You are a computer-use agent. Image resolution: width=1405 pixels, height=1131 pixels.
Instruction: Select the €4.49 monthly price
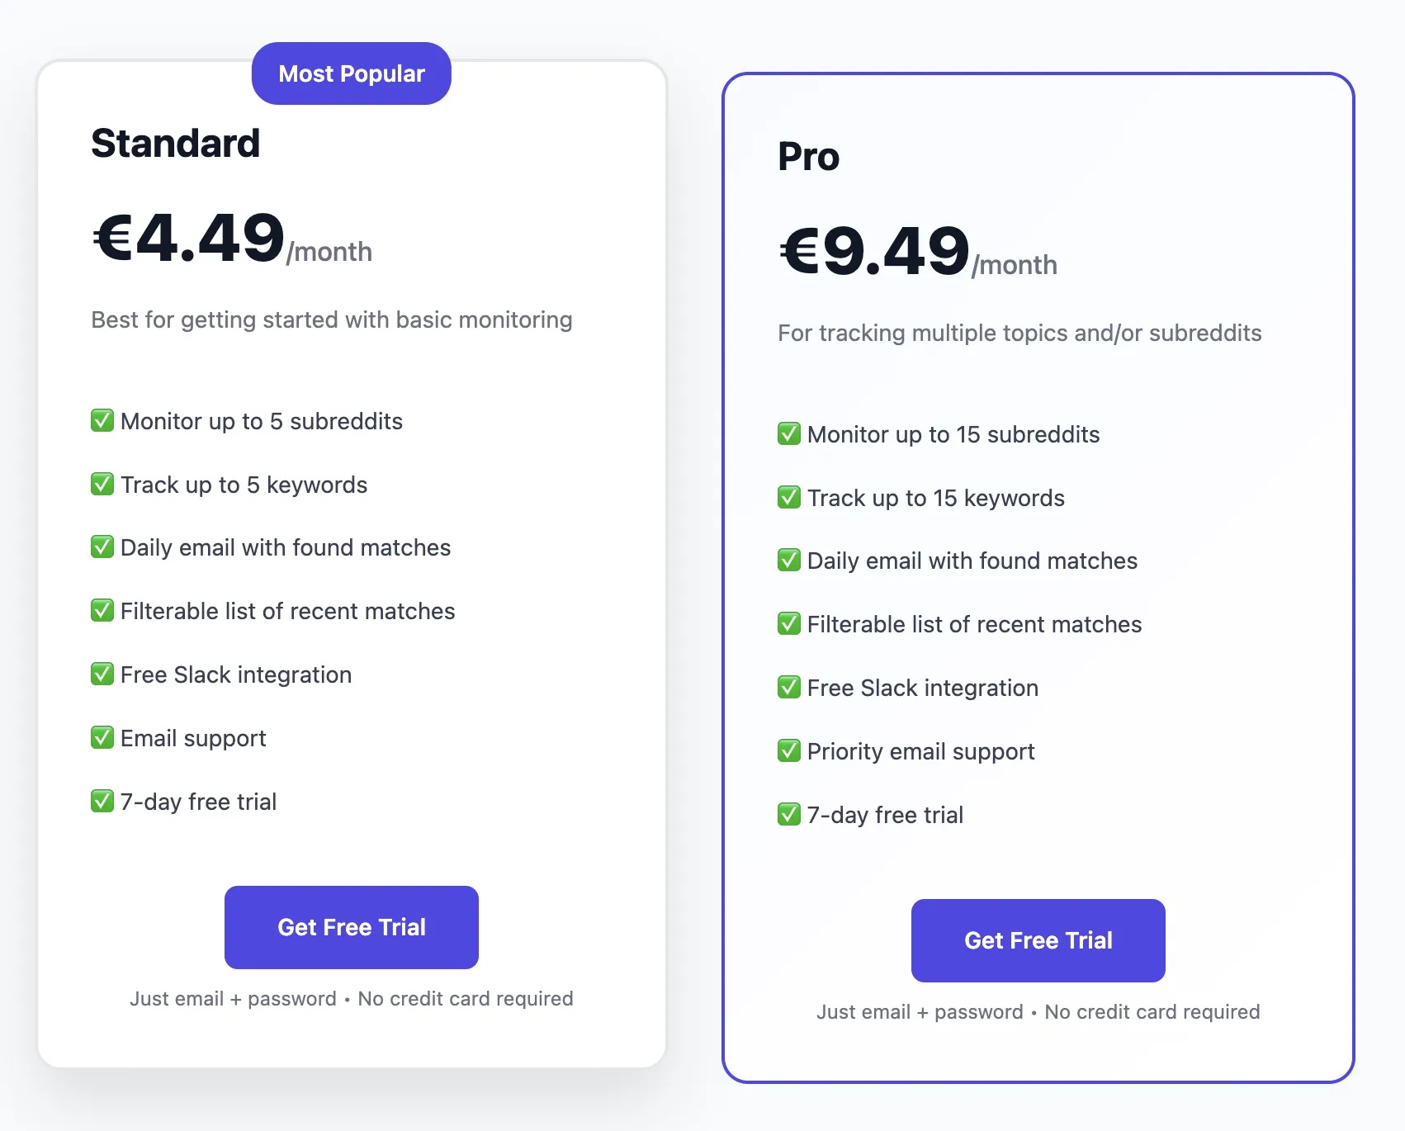187,239
